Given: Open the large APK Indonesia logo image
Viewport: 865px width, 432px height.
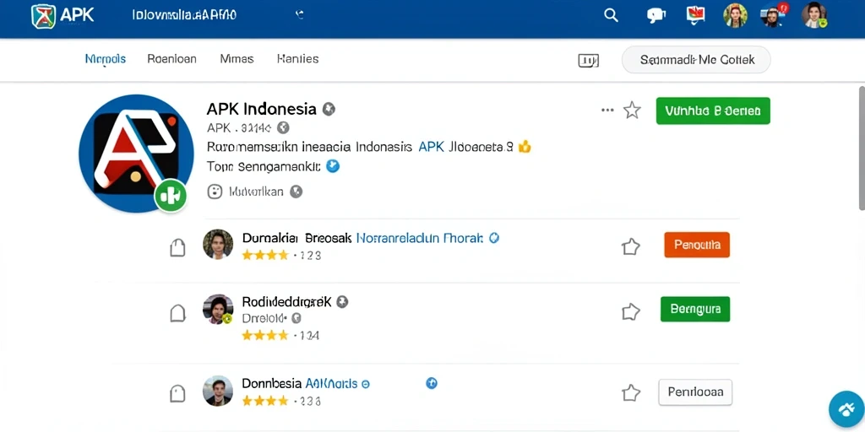Looking at the screenshot, I should pyautogui.click(x=136, y=154).
